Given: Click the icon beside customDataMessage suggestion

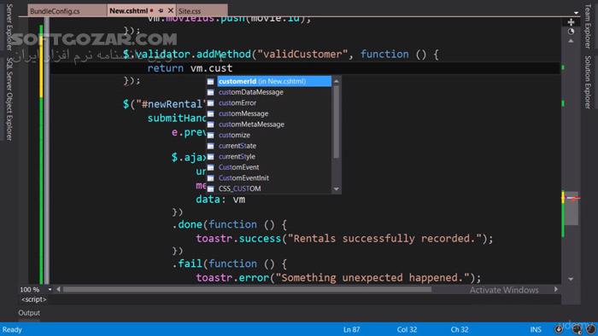Looking at the screenshot, I should point(210,92).
